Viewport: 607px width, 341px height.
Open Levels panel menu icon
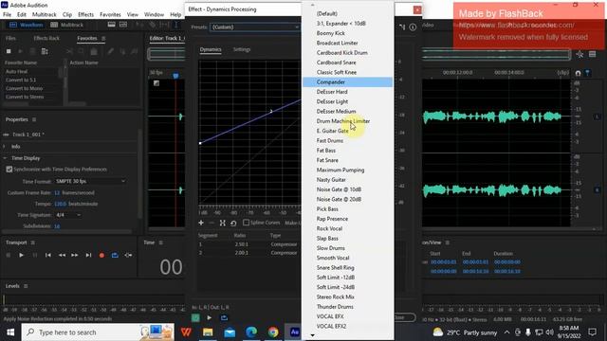(26, 286)
